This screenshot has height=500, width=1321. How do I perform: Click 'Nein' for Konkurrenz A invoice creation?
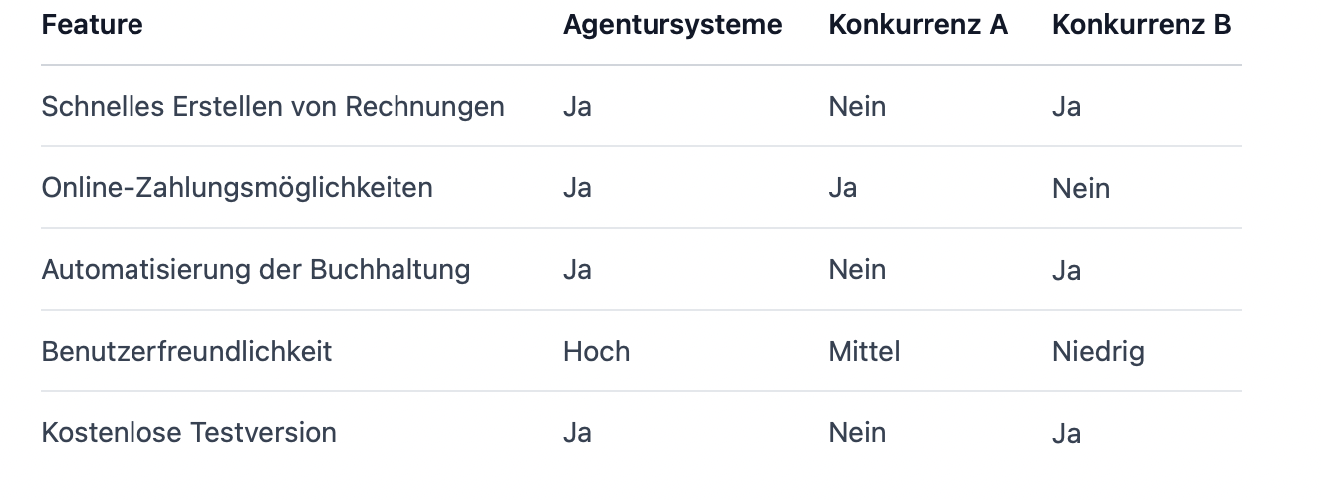(857, 107)
